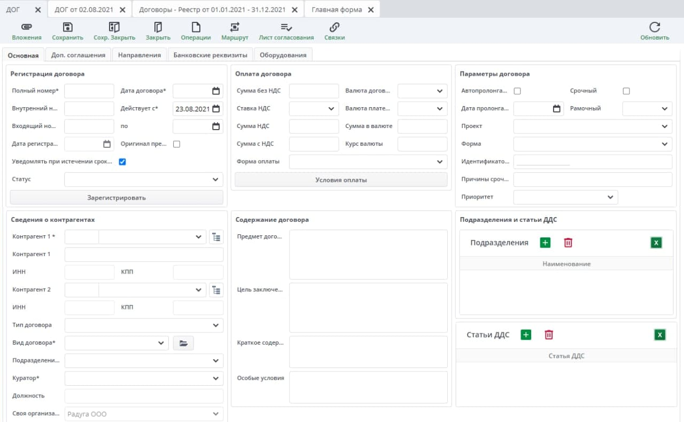684x422 pixels.
Task: Open the Направления tab
Action: tap(139, 55)
